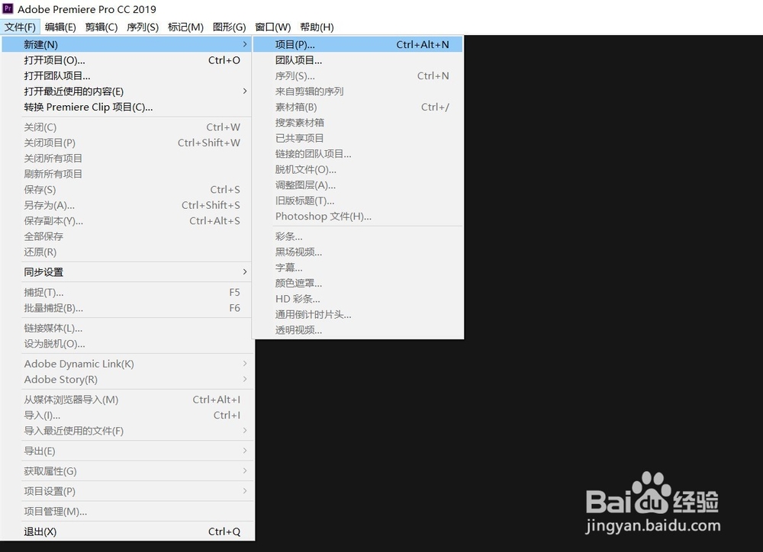This screenshot has width=763, height=552.
Task: Expand the 同步设置 submenu
Action: [x=127, y=272]
